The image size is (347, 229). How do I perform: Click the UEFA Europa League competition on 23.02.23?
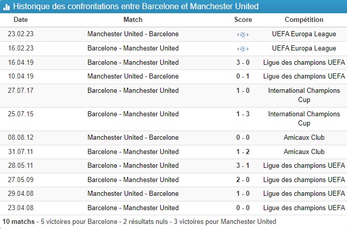click(x=304, y=34)
